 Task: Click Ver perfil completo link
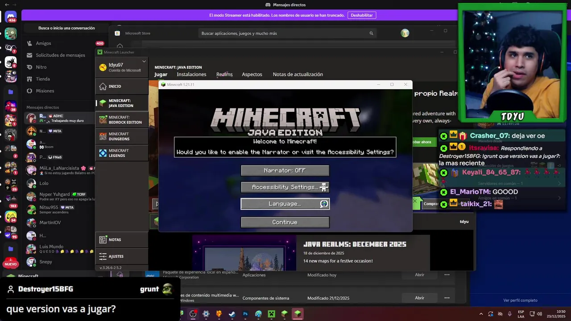[520, 300]
